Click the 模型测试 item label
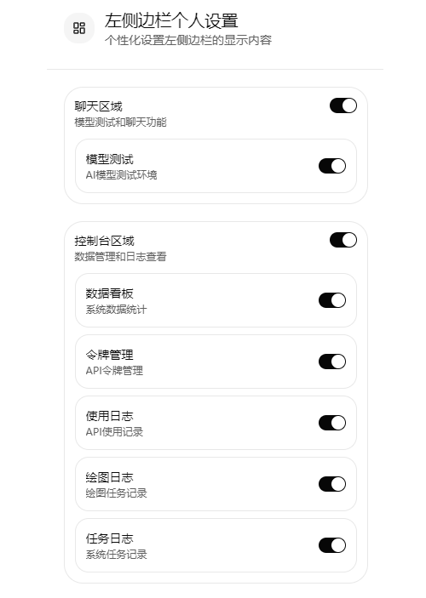The image size is (426, 598). click(109, 159)
